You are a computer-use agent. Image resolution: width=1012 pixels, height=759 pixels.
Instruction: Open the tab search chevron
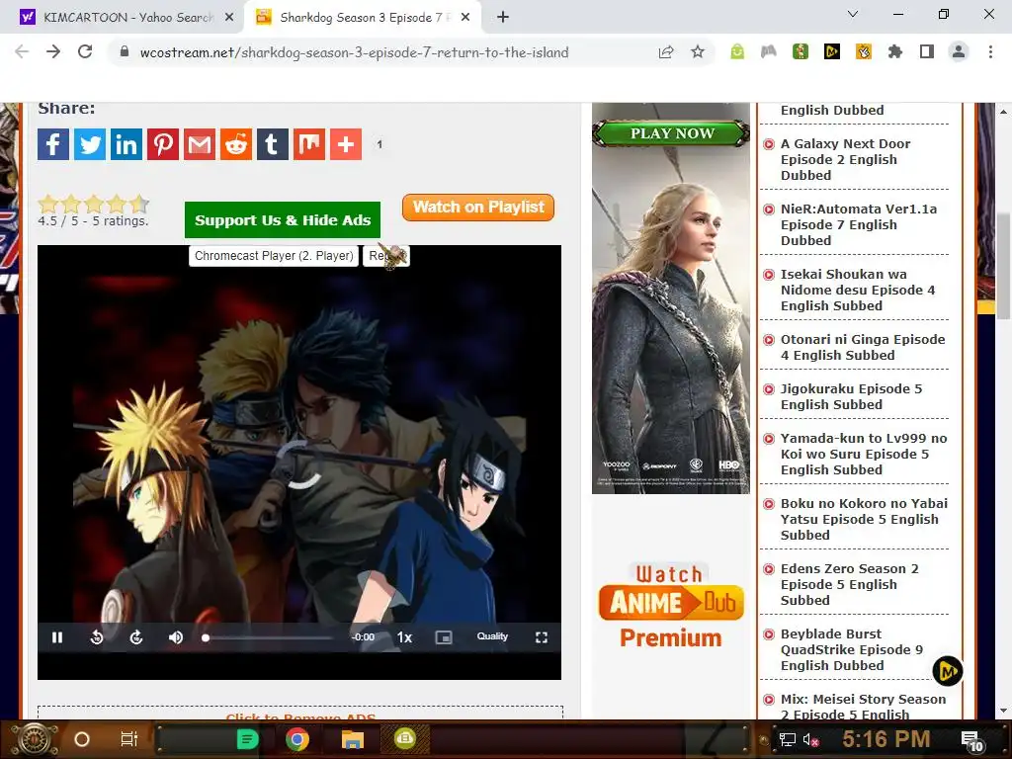pos(853,14)
